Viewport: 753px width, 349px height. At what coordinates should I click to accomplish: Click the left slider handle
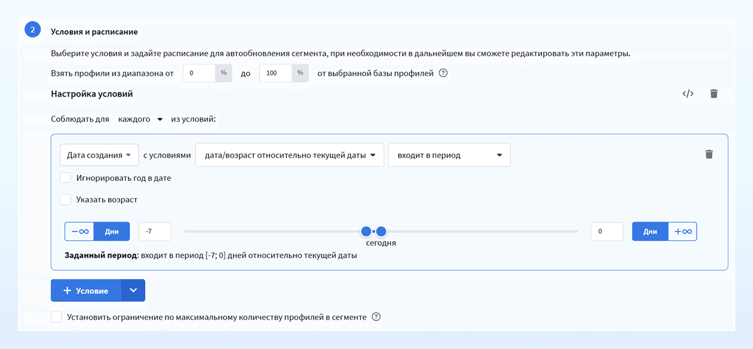366,231
